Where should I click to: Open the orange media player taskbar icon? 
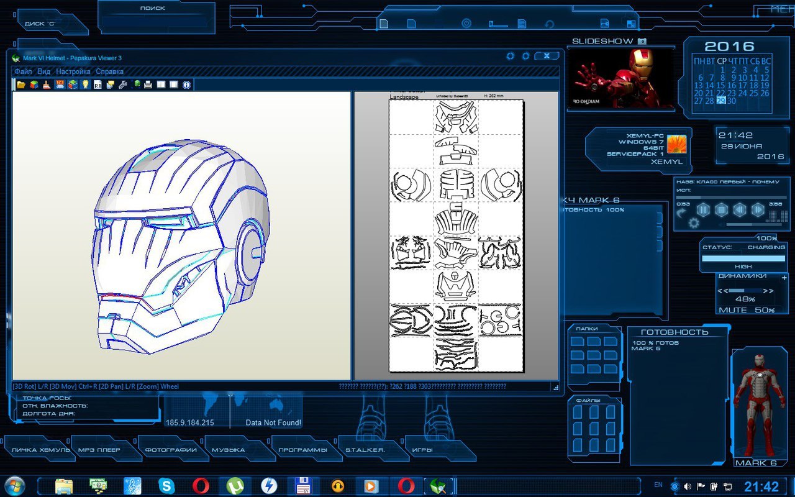coord(371,486)
